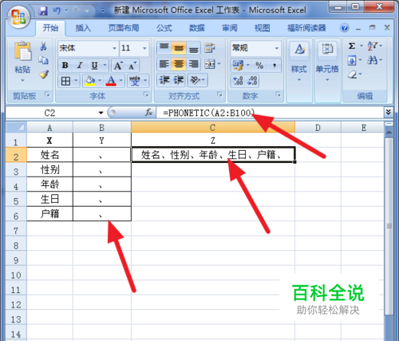Click the AutoSum sigma icon
Viewport: 399px width, 341px height.
(x=352, y=46)
